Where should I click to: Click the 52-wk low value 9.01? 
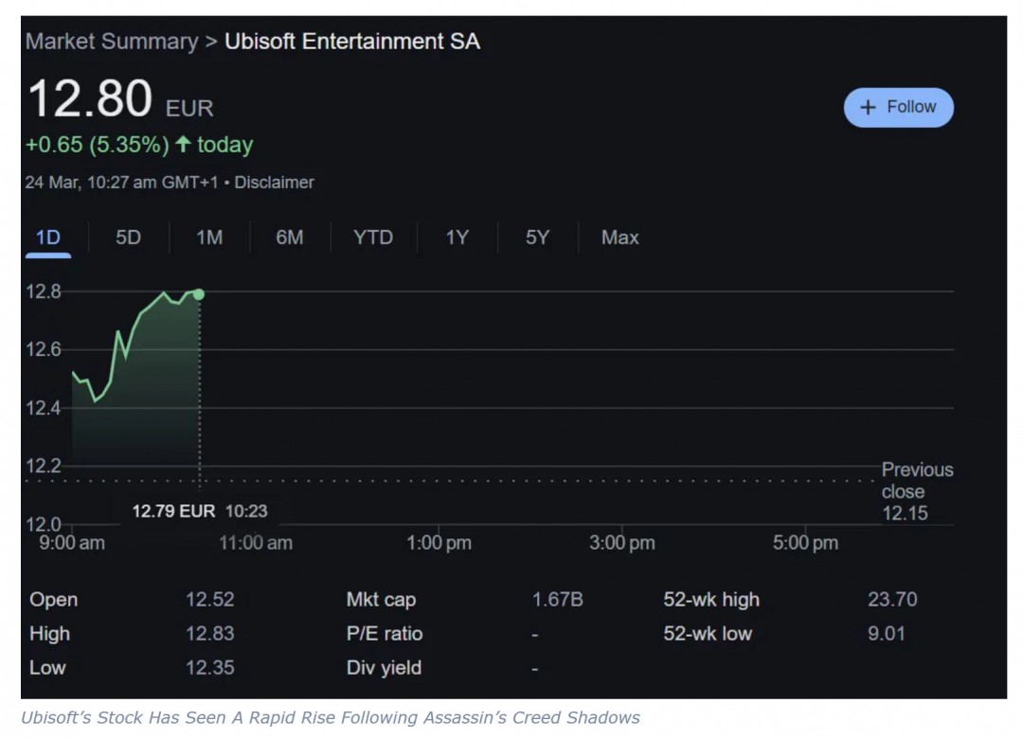pyautogui.click(x=886, y=633)
